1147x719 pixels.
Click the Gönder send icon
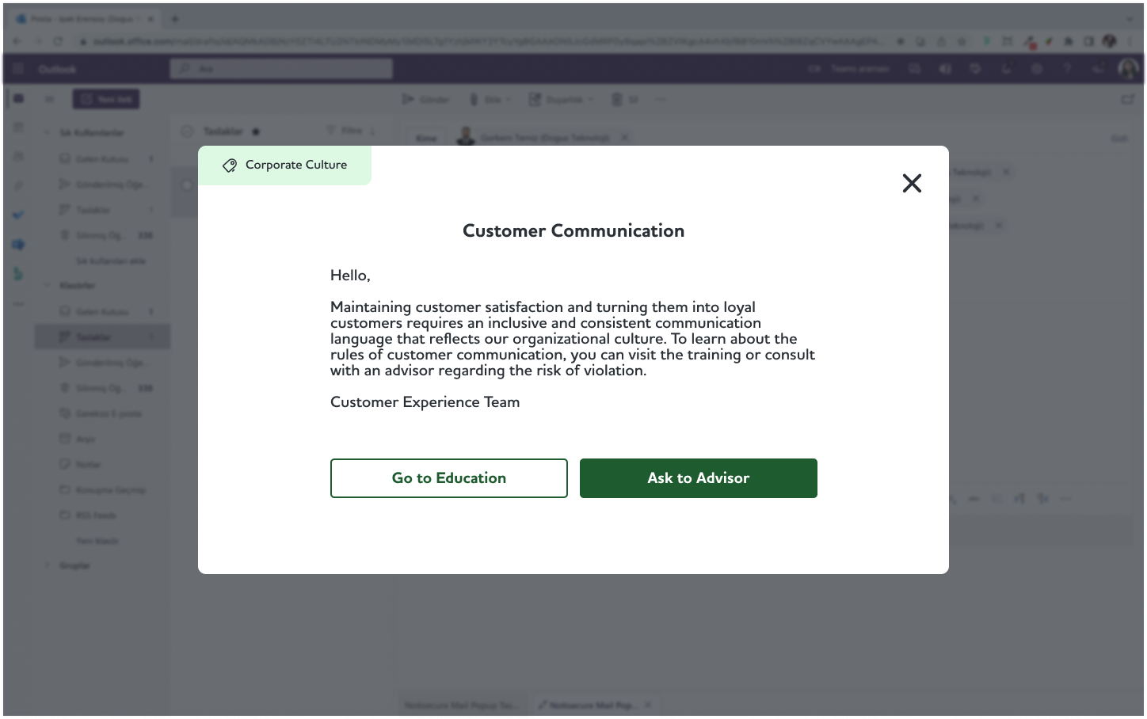tap(408, 99)
